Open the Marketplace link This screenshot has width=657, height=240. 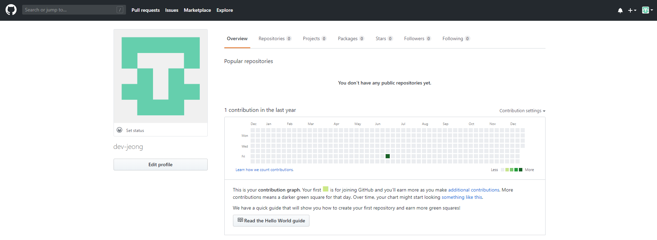click(x=197, y=10)
